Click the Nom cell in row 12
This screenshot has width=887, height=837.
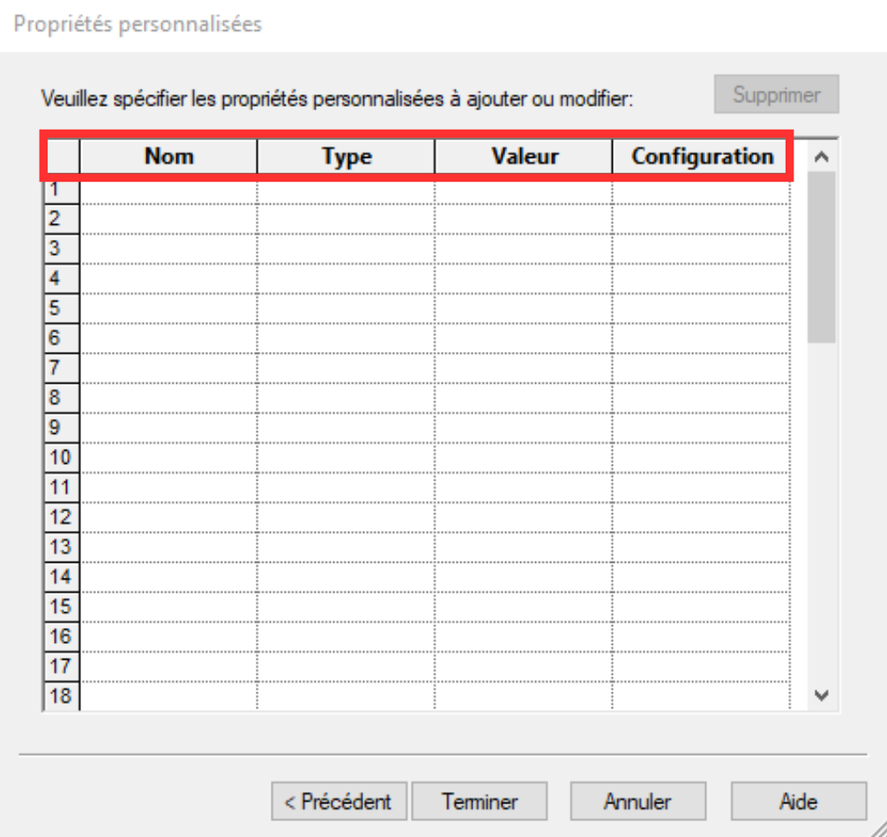(168, 518)
